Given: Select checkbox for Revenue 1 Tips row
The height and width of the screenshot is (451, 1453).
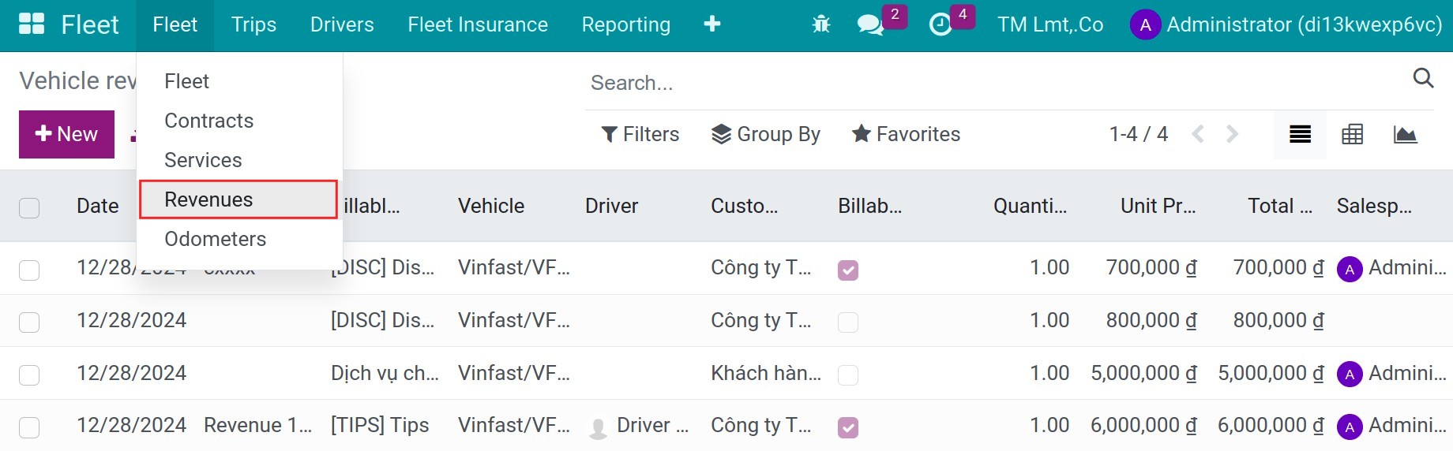Looking at the screenshot, I should coord(29,427).
